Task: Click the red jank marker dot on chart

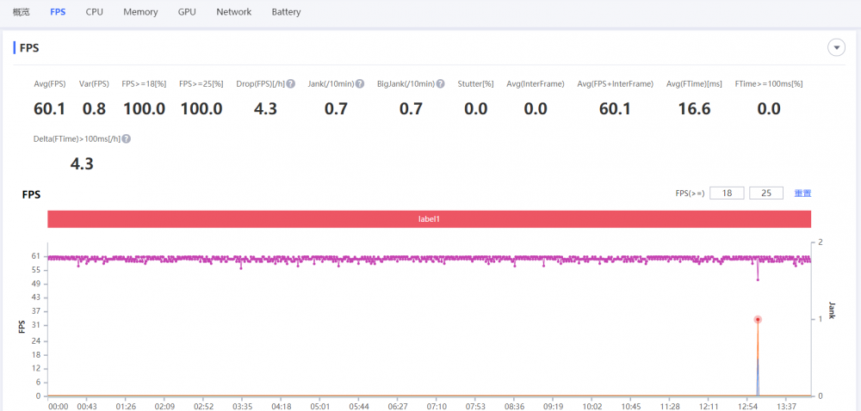Action: (758, 320)
